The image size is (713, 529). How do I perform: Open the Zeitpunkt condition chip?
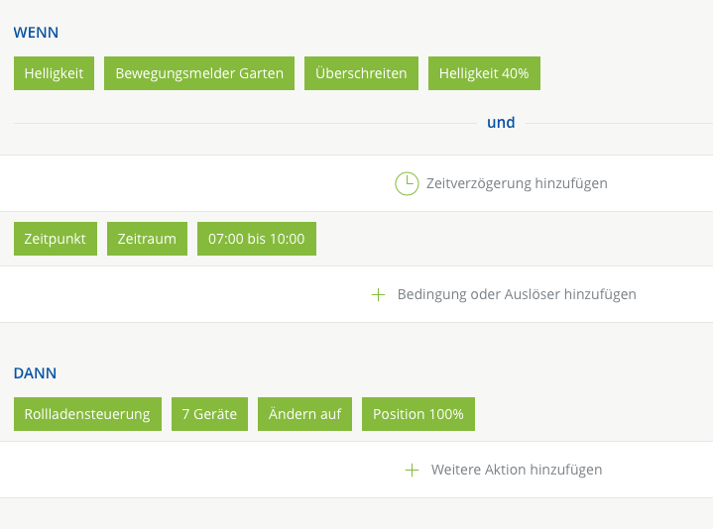click(x=56, y=239)
